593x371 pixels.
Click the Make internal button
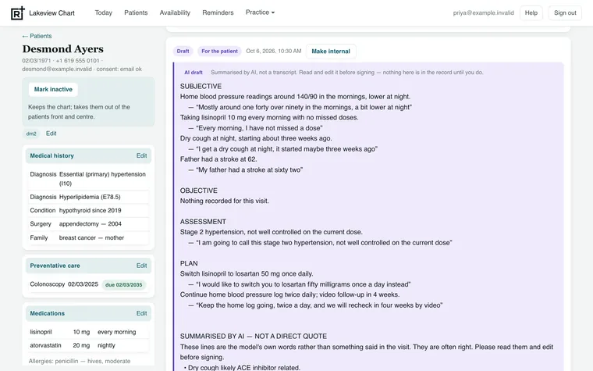click(x=331, y=51)
